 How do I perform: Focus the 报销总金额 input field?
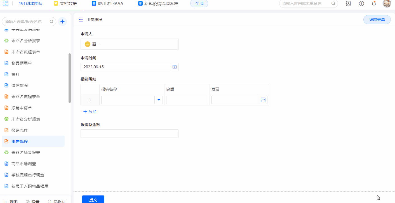tap(129, 134)
